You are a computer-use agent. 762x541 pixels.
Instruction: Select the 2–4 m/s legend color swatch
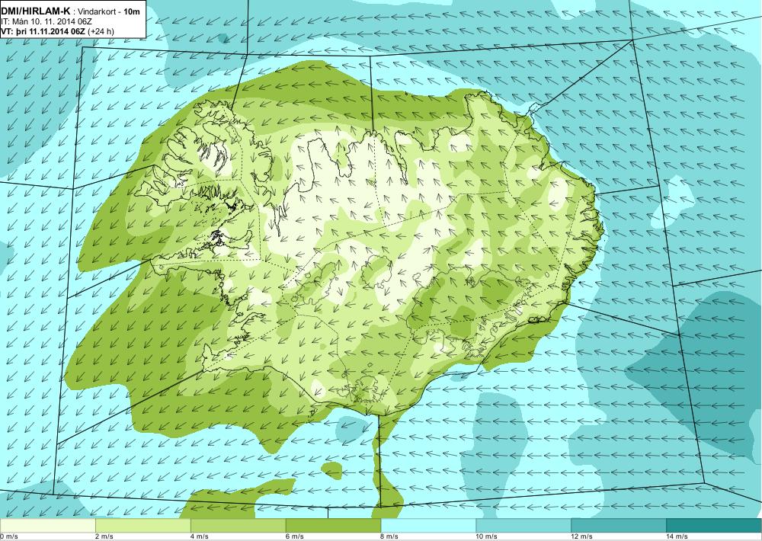click(x=143, y=526)
